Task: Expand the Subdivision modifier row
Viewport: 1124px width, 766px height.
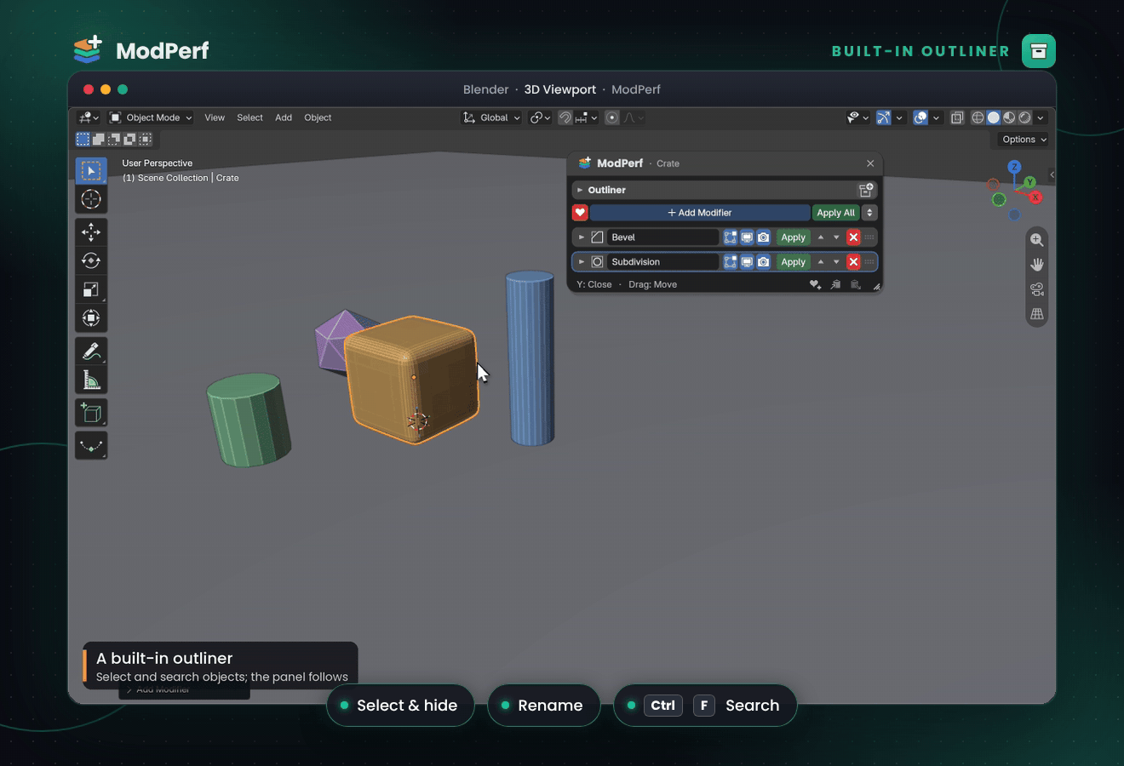Action: pyautogui.click(x=582, y=262)
